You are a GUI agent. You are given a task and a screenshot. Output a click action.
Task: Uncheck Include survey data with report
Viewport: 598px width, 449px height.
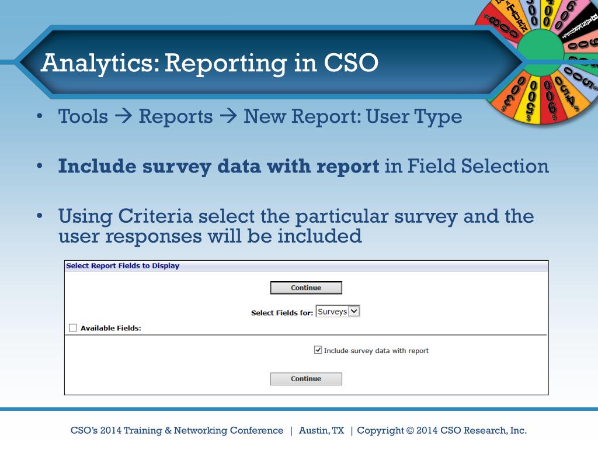318,350
